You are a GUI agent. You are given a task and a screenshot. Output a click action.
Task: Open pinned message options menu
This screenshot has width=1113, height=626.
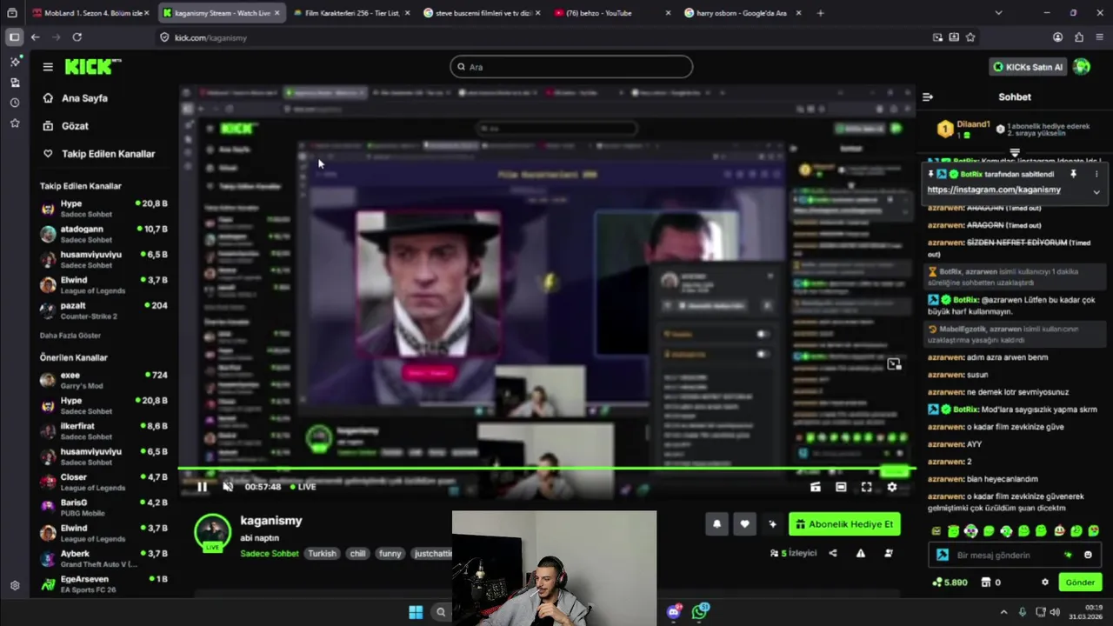coord(1096,174)
